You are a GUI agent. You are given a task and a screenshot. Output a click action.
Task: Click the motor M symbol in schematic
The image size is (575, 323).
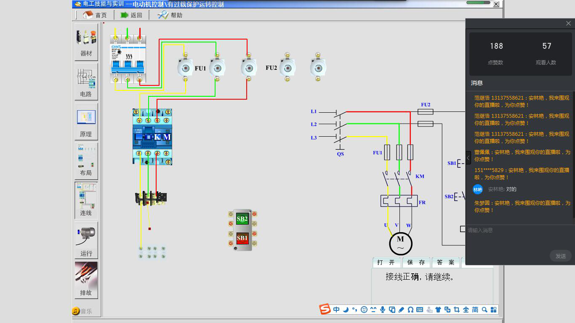(400, 243)
